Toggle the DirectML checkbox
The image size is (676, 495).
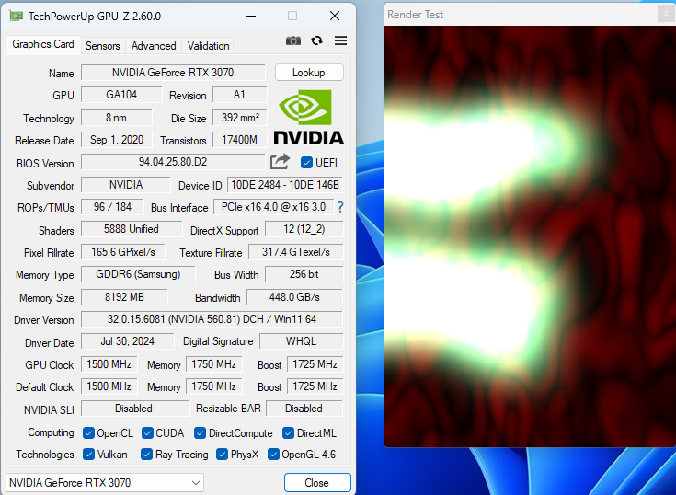[x=288, y=433]
